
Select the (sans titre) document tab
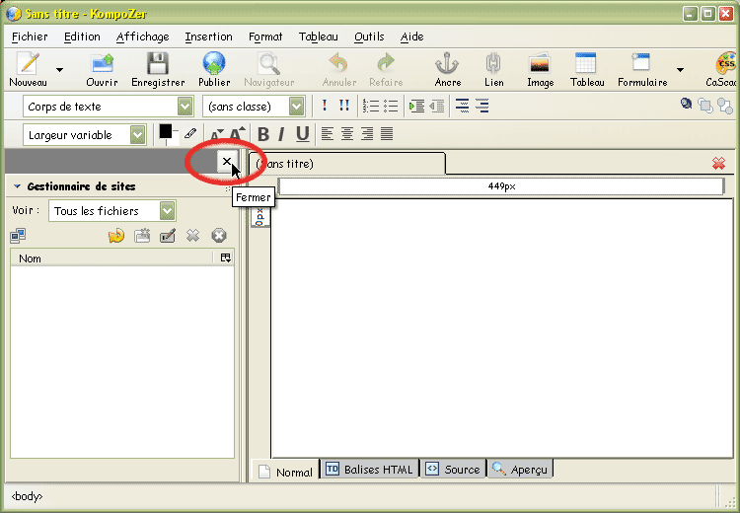pyautogui.click(x=347, y=164)
